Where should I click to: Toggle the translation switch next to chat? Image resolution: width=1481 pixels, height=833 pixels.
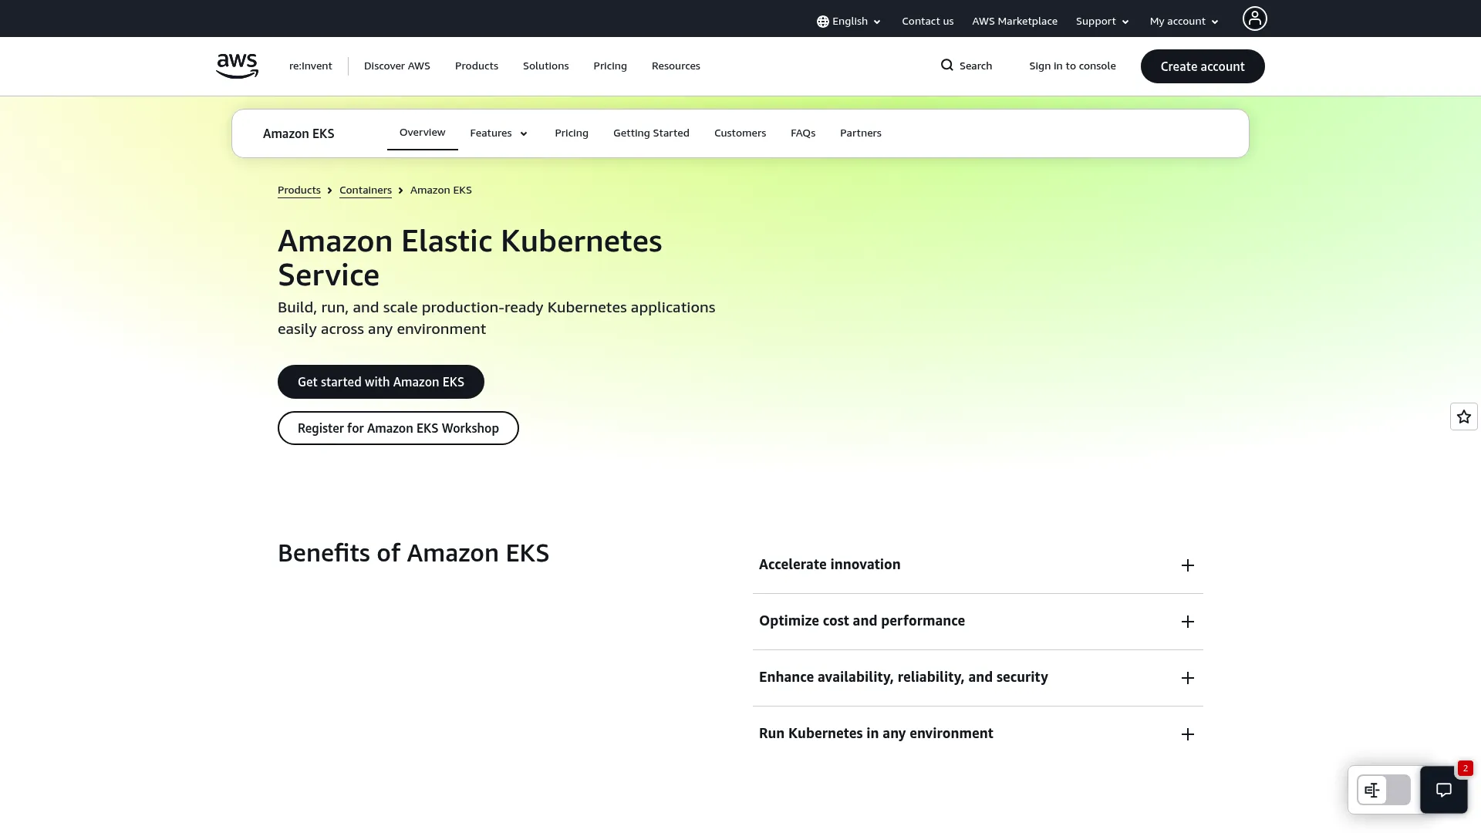[1384, 790]
